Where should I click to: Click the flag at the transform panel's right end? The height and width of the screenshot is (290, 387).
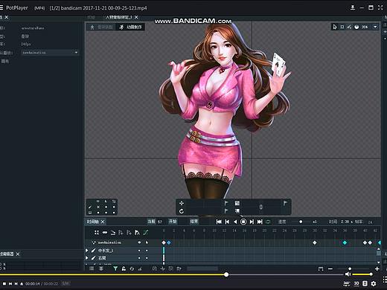click(285, 203)
